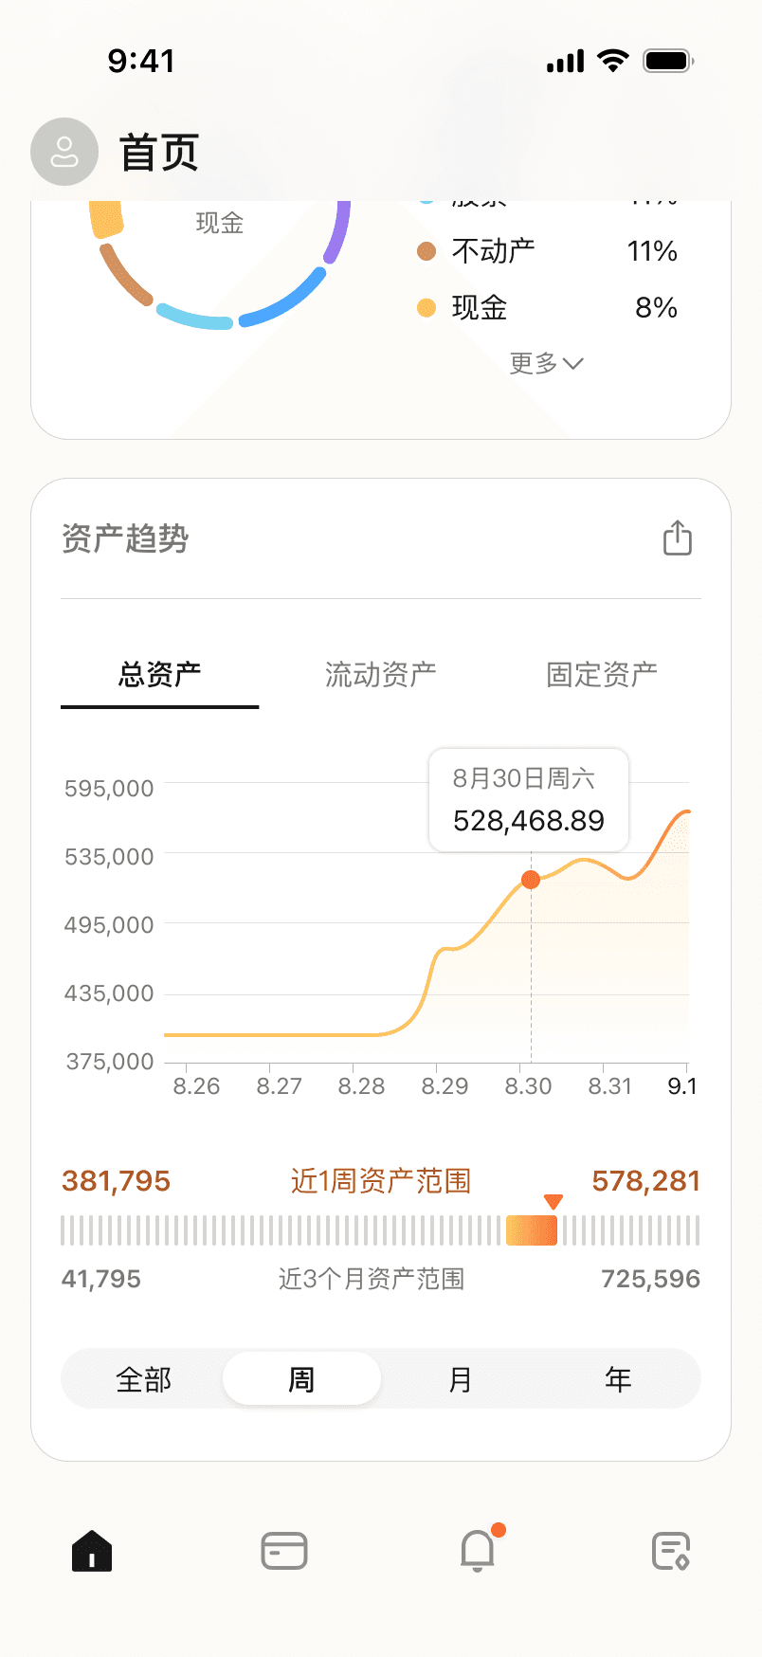Screen dimensions: 762x1657
Task: Click the orange asset range slider bar
Action: pos(532,1230)
